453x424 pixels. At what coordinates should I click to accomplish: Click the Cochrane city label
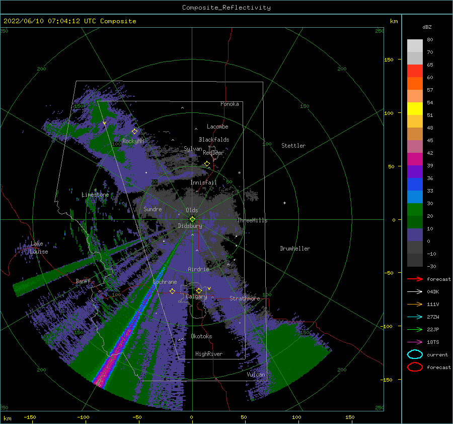(165, 282)
